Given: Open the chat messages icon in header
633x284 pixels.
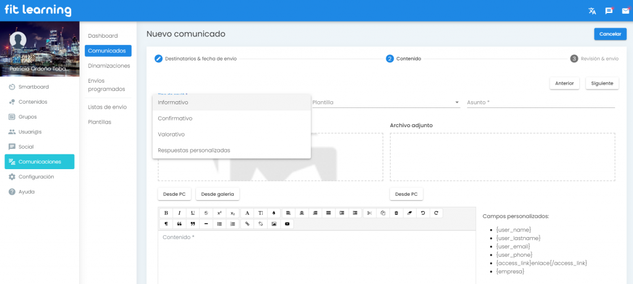Looking at the screenshot, I should pos(609,10).
